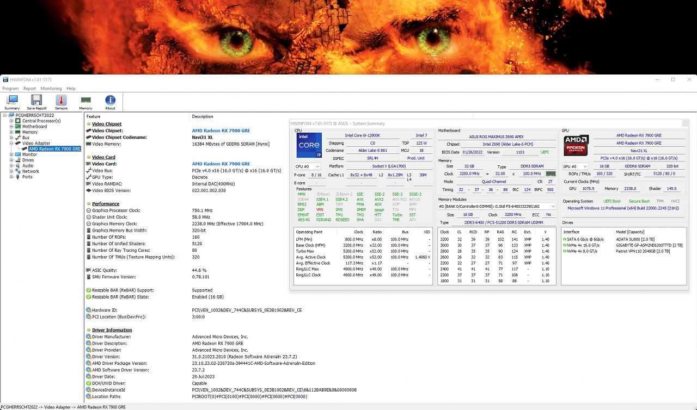
Task: Click the Intel Core i9 logo
Action: [x=309, y=145]
